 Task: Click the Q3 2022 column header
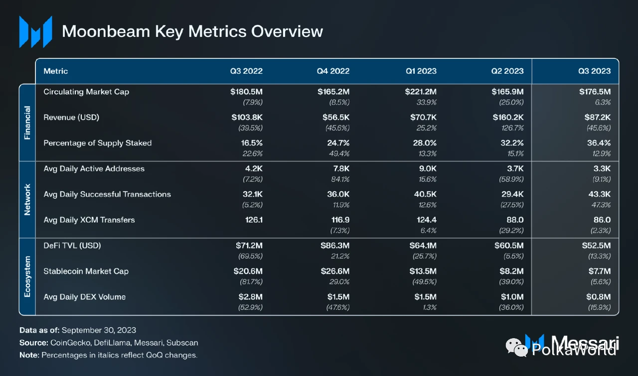pos(246,71)
